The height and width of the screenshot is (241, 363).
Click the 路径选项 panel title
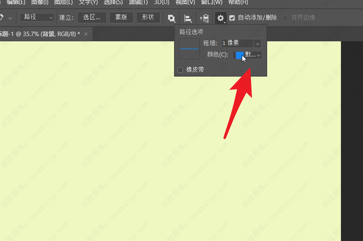tap(191, 32)
